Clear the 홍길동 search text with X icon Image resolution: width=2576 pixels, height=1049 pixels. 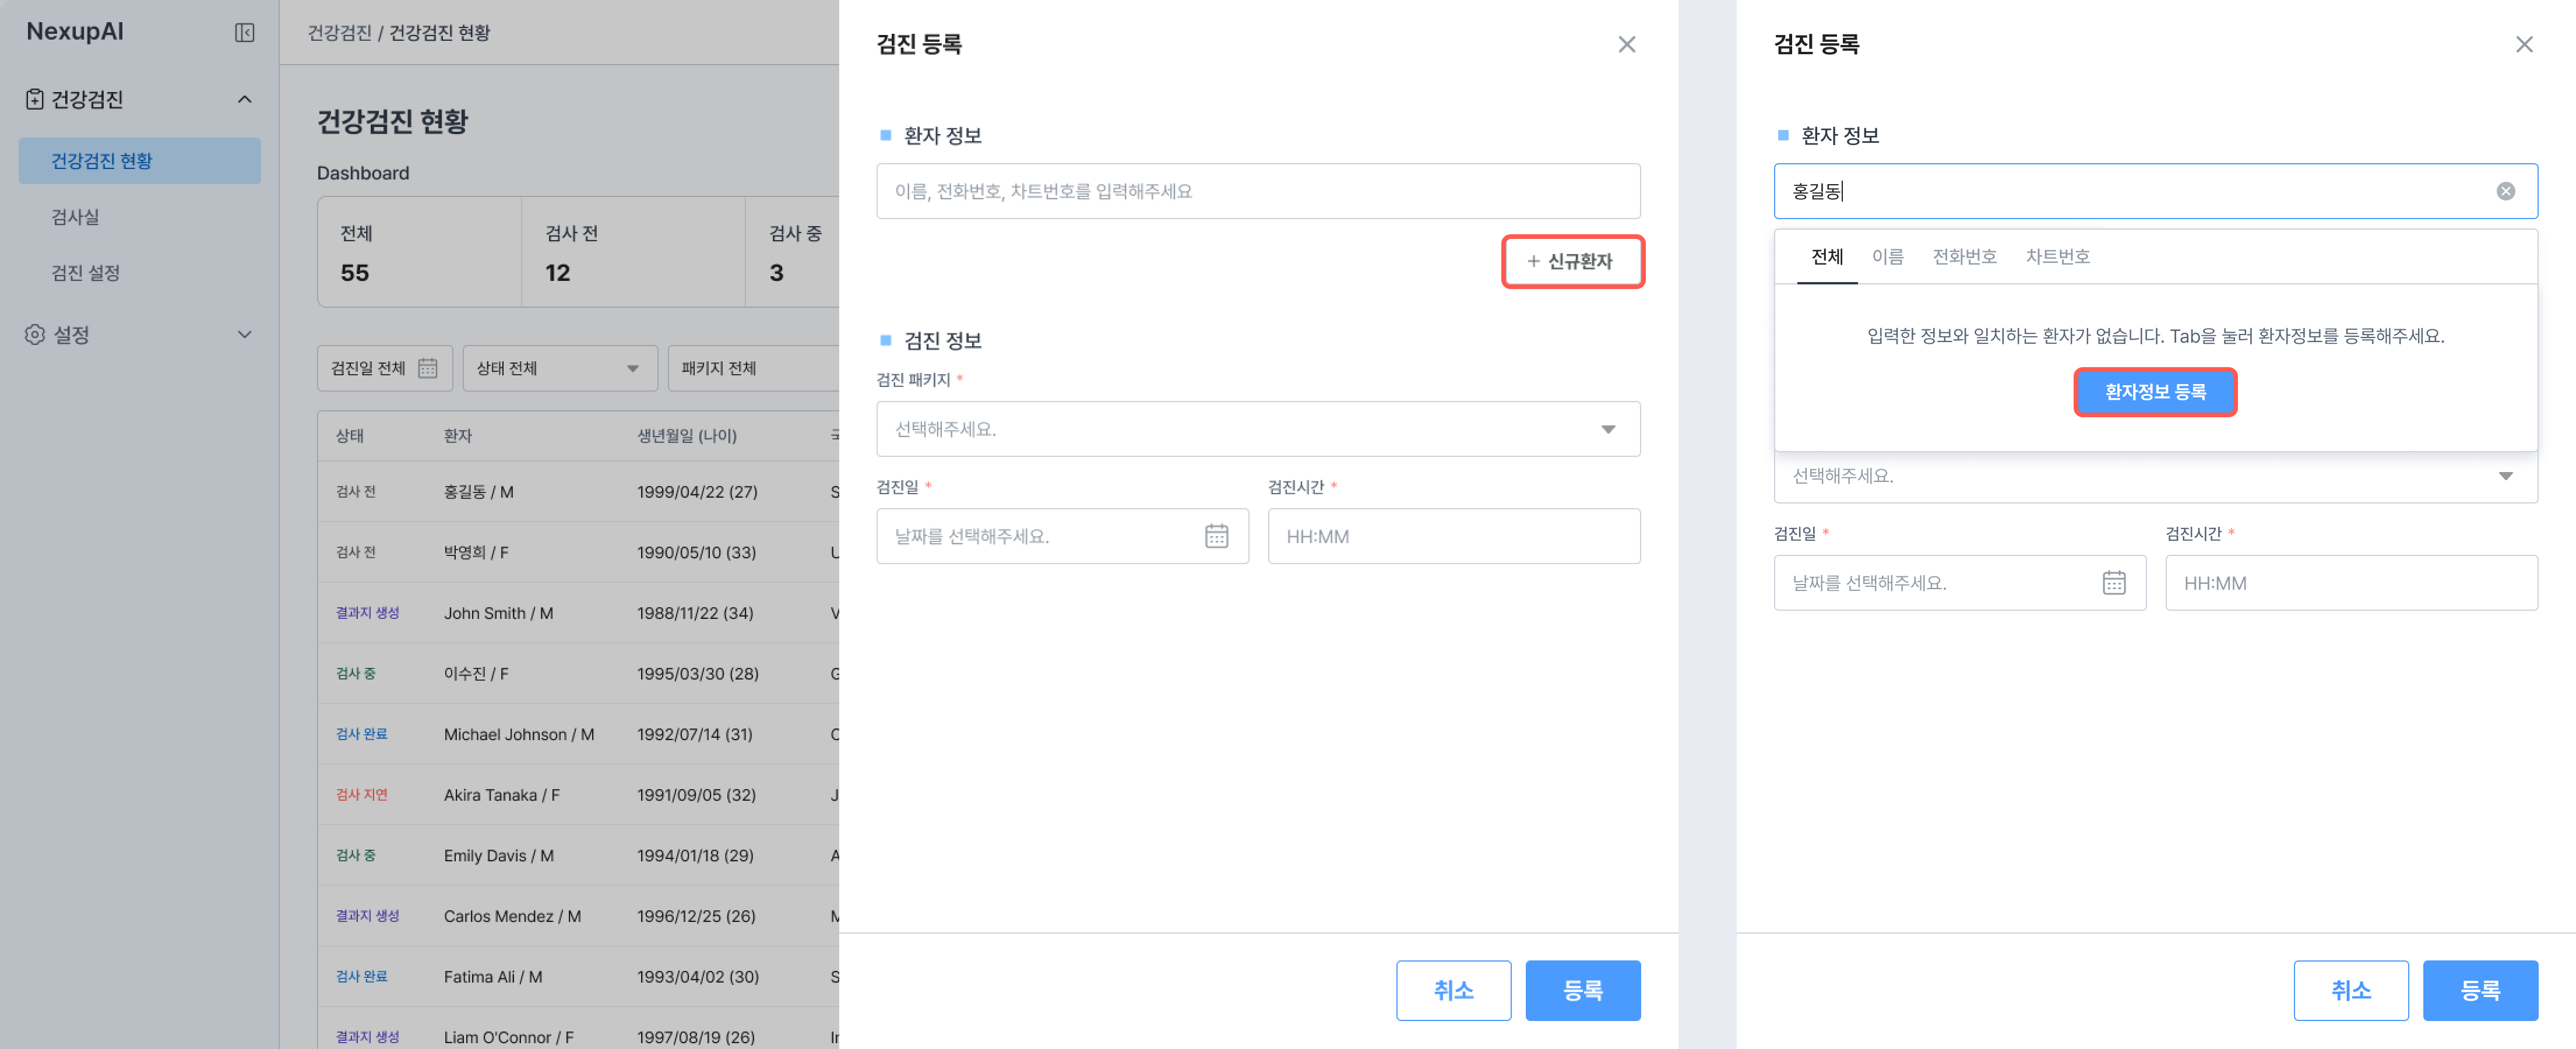2505,191
